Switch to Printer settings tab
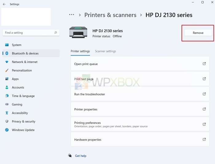The width and height of the screenshot is (215, 164). point(80,51)
